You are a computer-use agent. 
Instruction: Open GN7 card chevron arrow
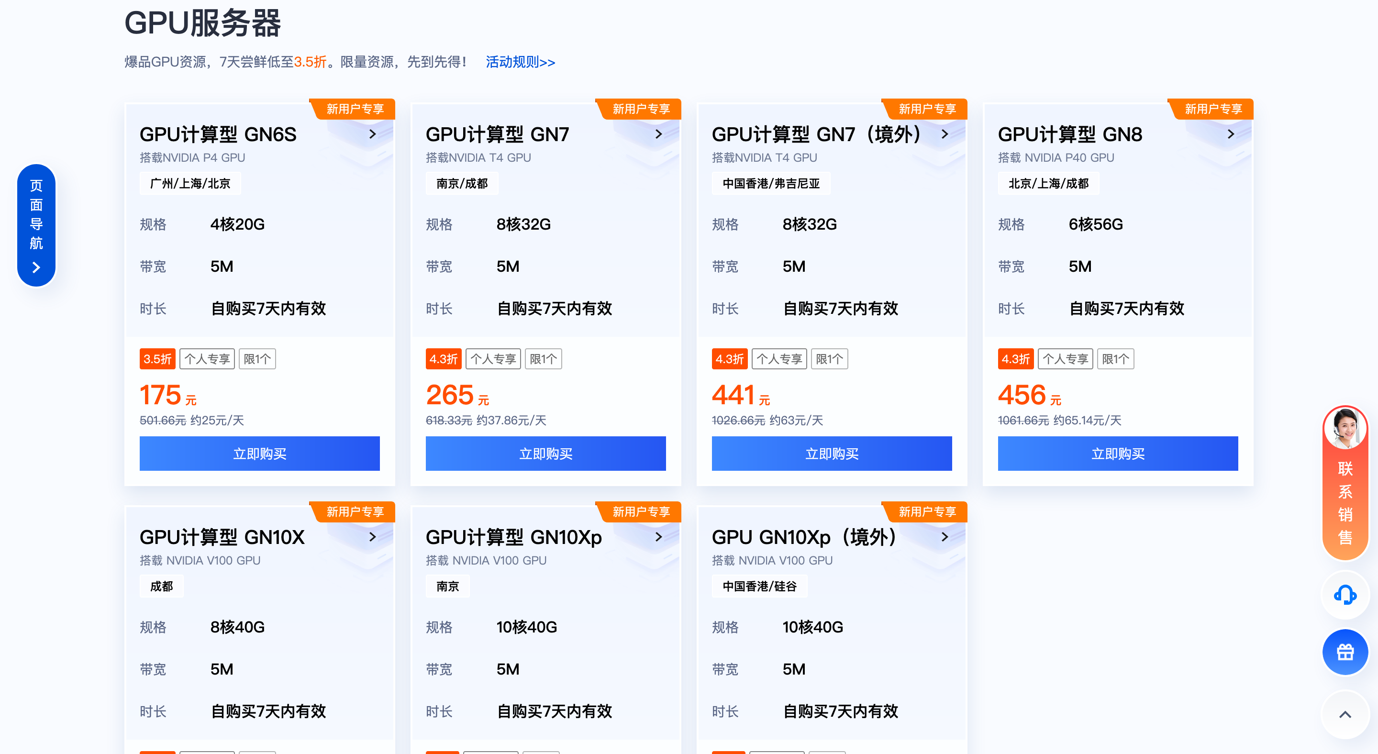[x=658, y=134]
